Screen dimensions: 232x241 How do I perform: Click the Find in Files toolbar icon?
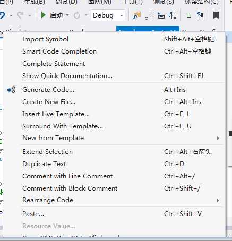(136, 15)
